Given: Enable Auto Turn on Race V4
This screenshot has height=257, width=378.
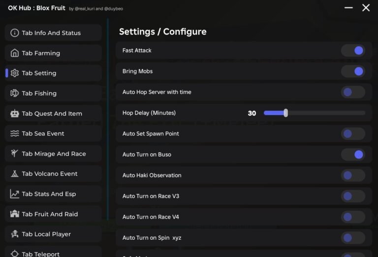Looking at the screenshot, I should coord(353,217).
